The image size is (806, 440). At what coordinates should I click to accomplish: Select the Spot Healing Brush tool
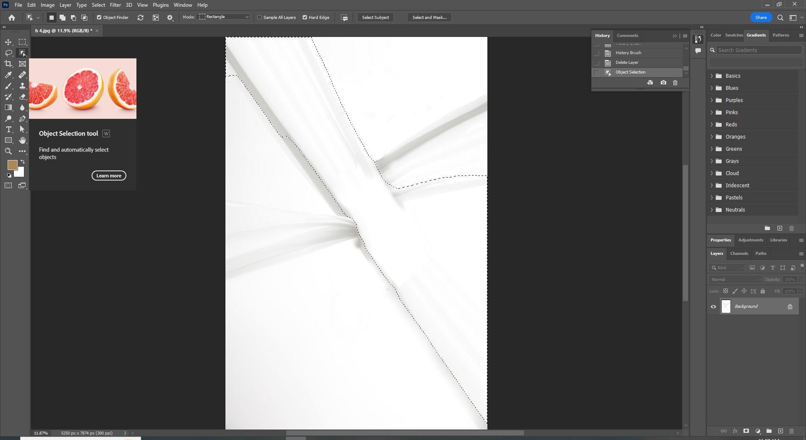(x=22, y=75)
